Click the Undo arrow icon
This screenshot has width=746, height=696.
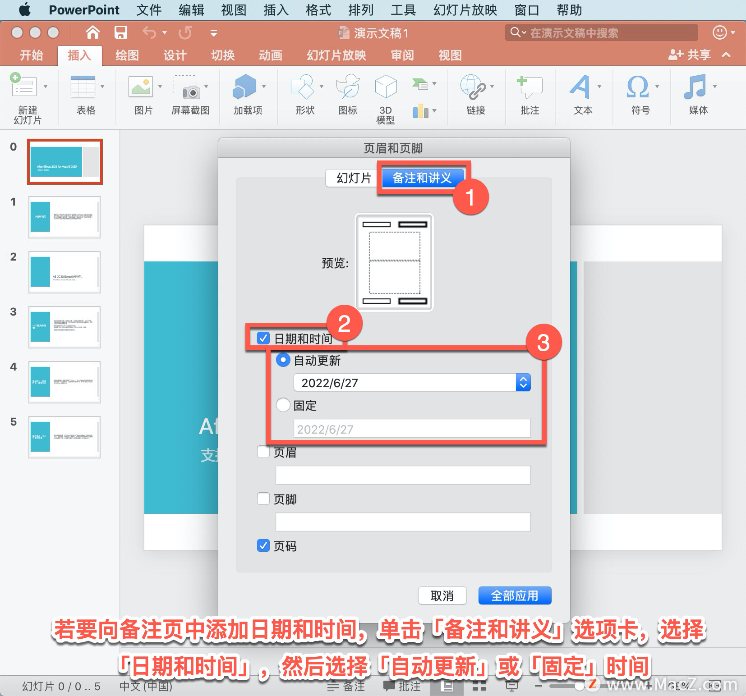149,32
